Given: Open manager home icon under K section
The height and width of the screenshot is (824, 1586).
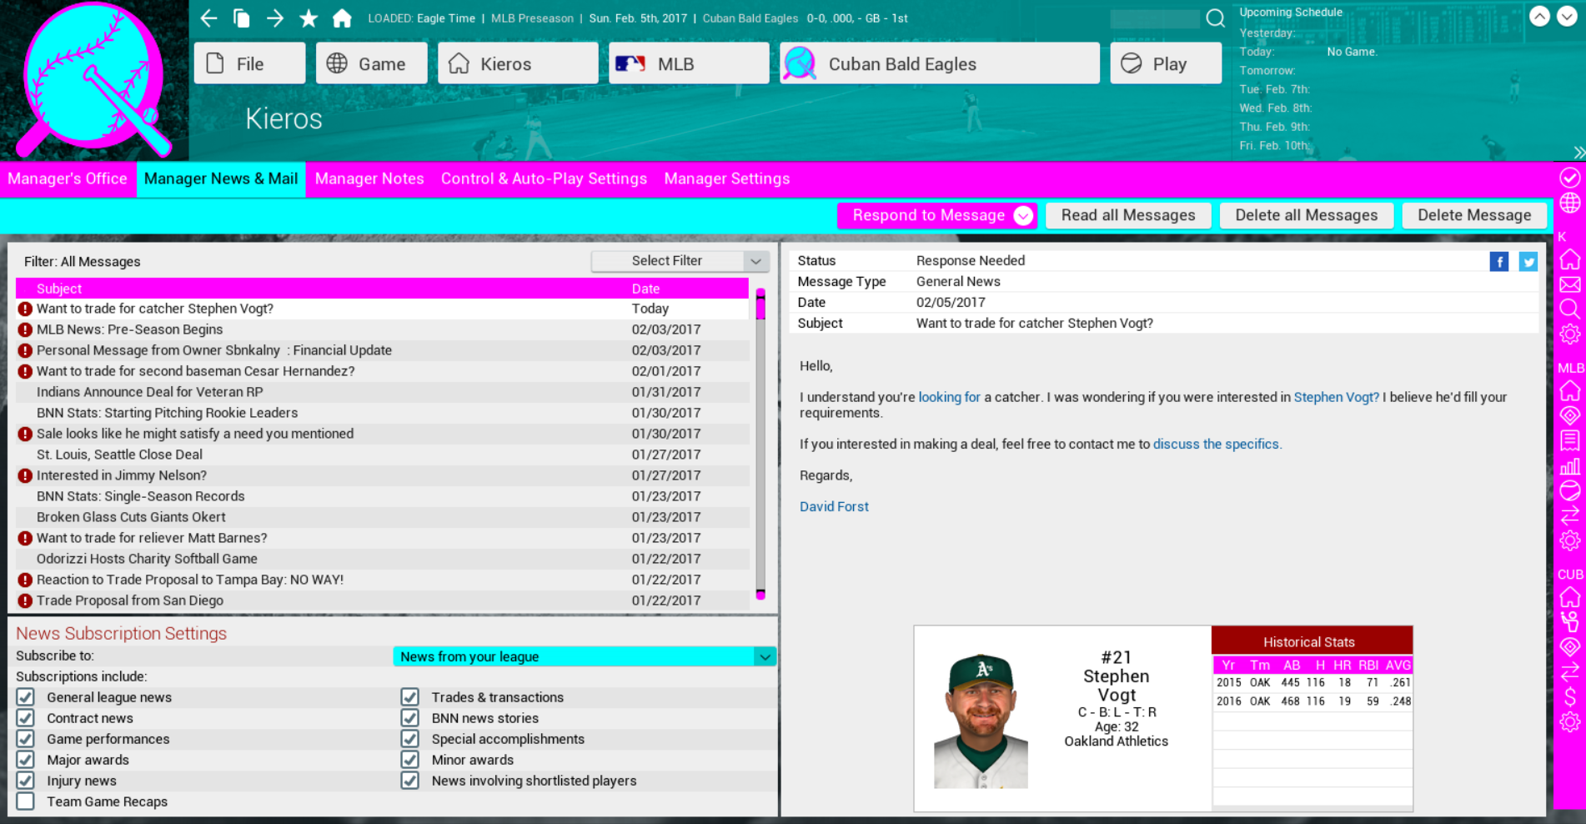Looking at the screenshot, I should point(1570,259).
